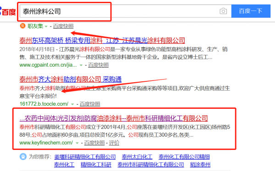This screenshot has width=275, height=171.
Task: Open the 泰州市齐大涂料助剂有限公司 采购通 result
Action: [x=70, y=79]
